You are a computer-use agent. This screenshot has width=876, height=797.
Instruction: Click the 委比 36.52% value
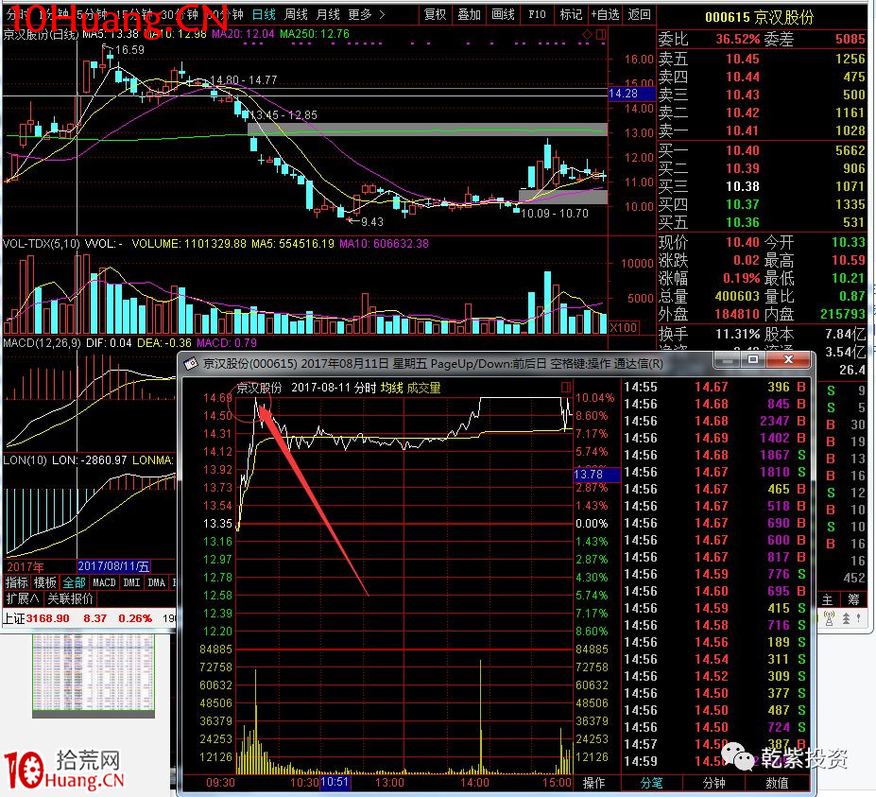(x=737, y=39)
